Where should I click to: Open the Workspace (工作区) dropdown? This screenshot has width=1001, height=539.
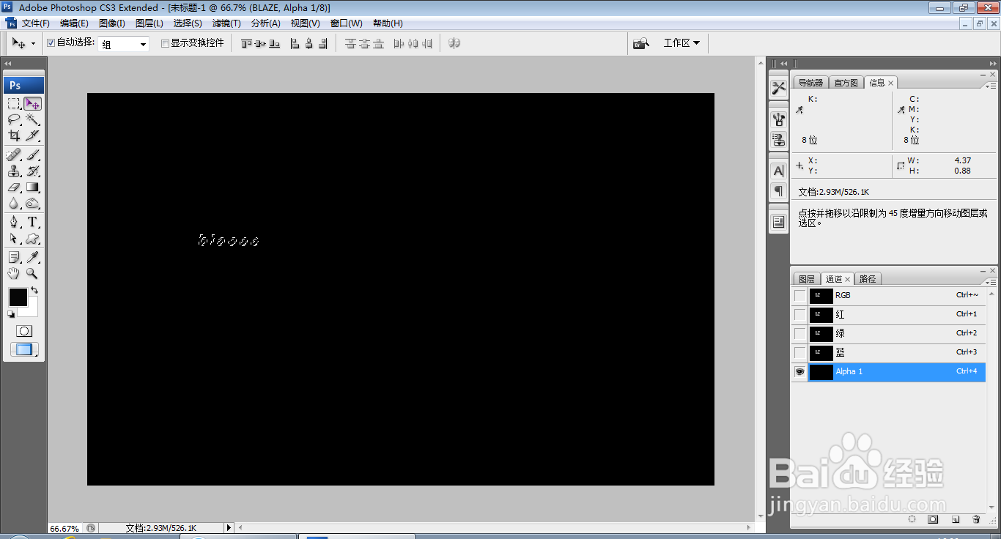point(682,43)
